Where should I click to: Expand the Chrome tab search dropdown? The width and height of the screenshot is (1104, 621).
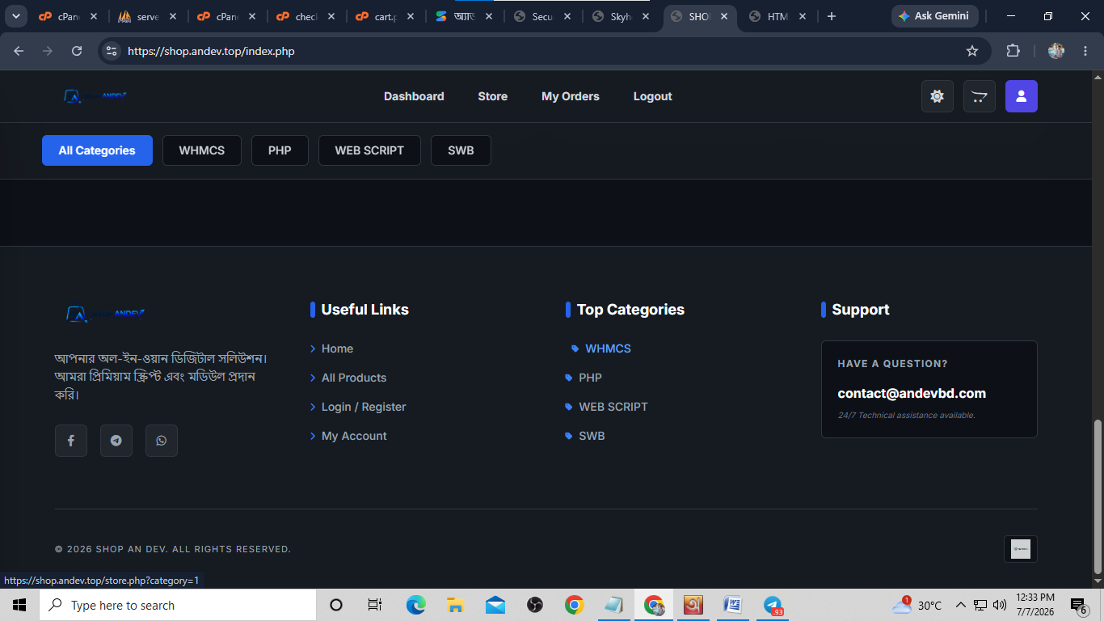pyautogui.click(x=15, y=16)
